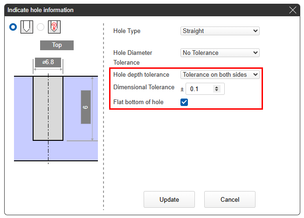This screenshot has height=218, width=304.
Task: Click the ø6.8 diameter dimension label
Action: pos(48,63)
